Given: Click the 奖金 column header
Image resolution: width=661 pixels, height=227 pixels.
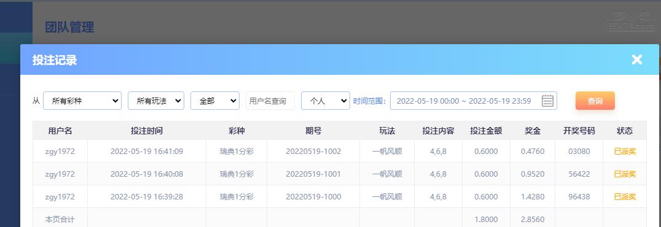Looking at the screenshot, I should (x=533, y=131).
